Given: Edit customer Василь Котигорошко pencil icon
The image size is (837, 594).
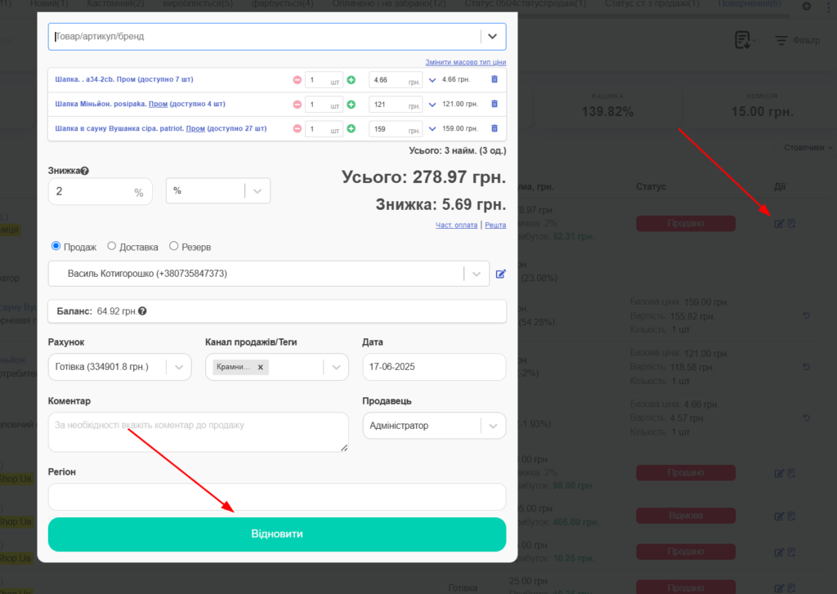Looking at the screenshot, I should [501, 274].
